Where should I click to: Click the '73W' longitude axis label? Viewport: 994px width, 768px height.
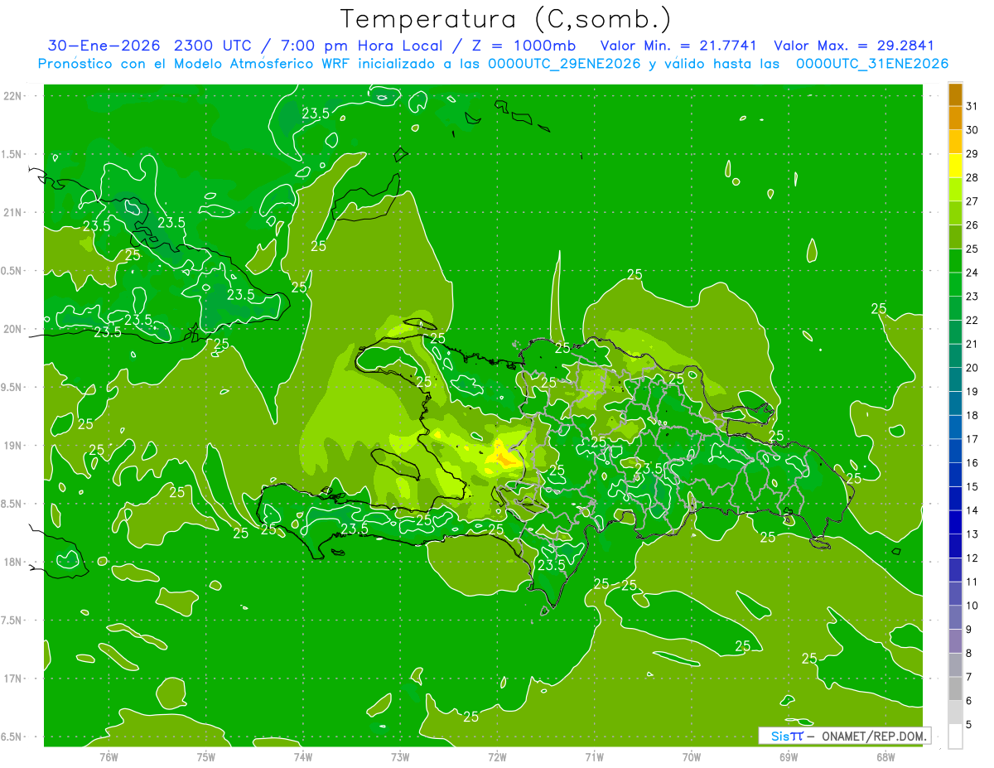[400, 756]
